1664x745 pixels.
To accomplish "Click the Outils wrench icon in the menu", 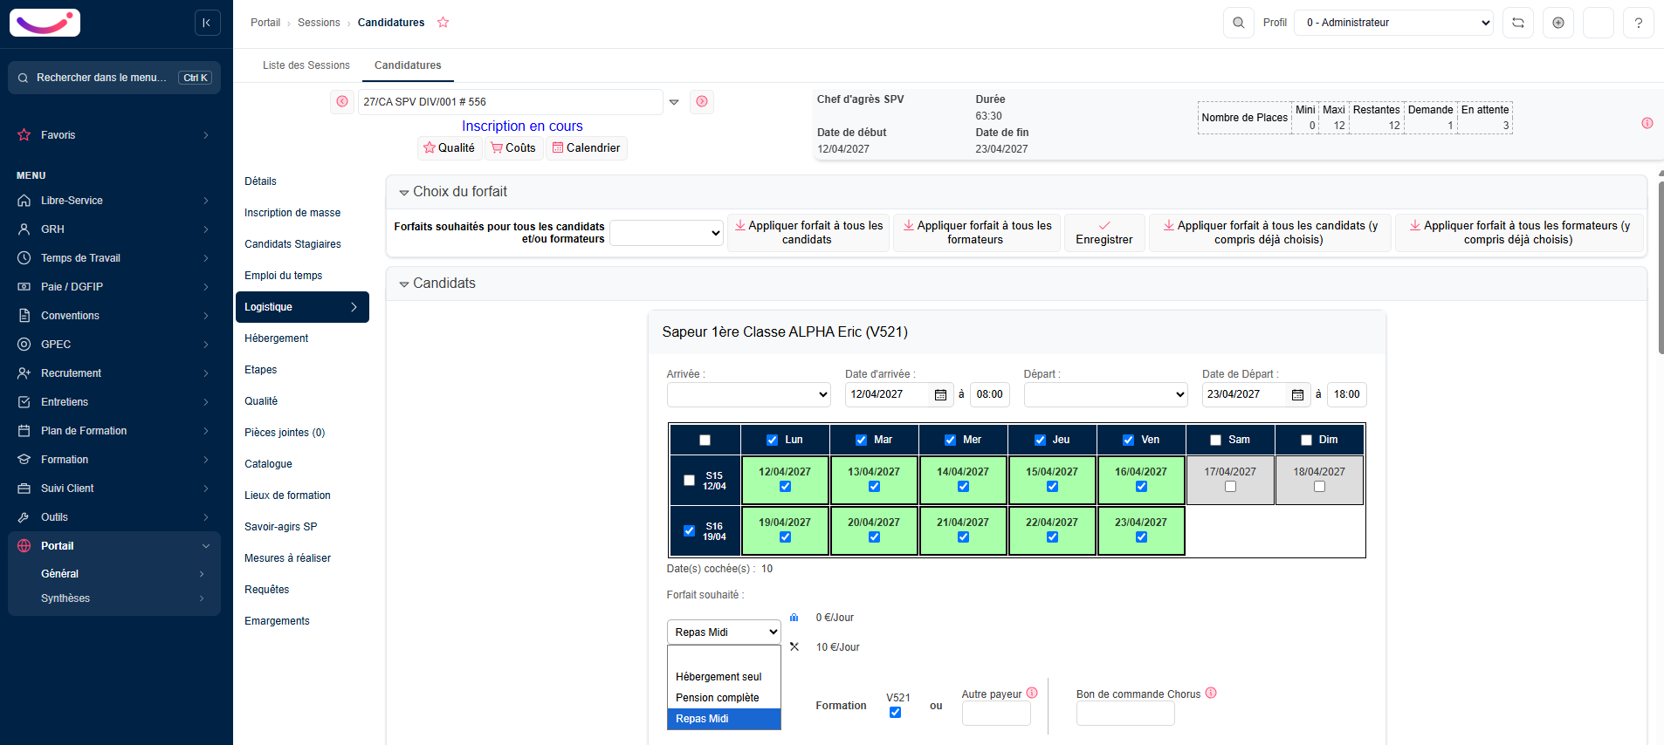I will tap(24, 517).
